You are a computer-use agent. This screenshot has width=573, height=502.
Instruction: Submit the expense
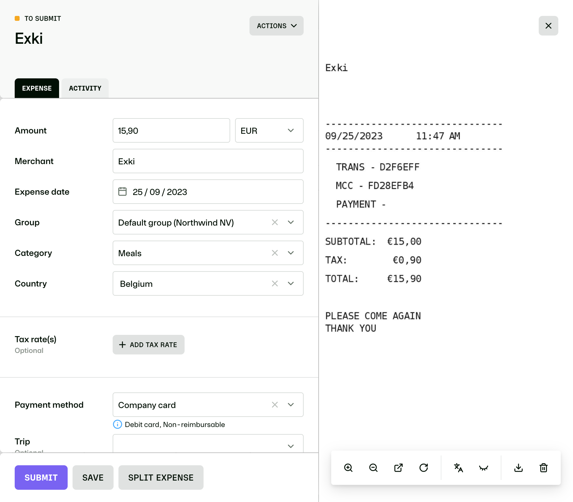coord(41,478)
